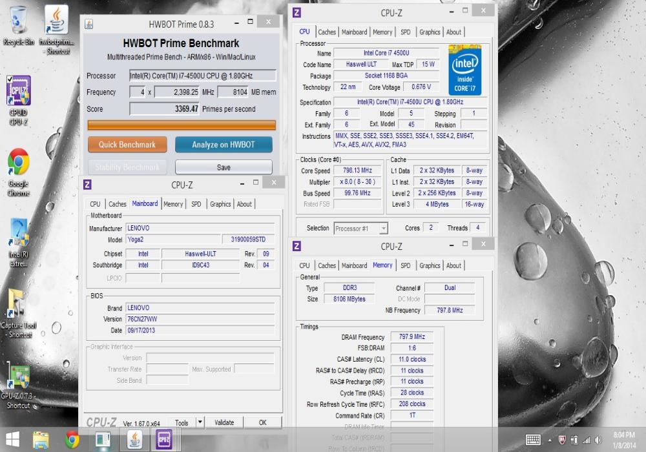Viewport: 646px width, 452px height.
Task: Open the Mainboard tab in top CPU-Z window
Action: click(x=354, y=32)
